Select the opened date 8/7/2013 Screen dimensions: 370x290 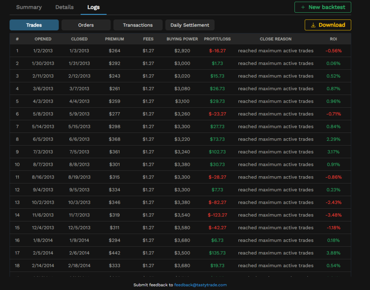[x=43, y=165]
